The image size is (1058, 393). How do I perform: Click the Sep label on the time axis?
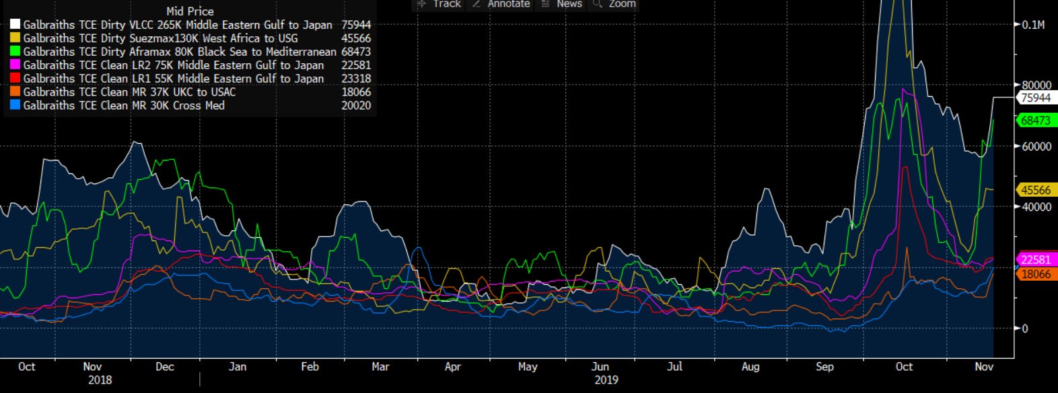pyautogui.click(x=824, y=367)
